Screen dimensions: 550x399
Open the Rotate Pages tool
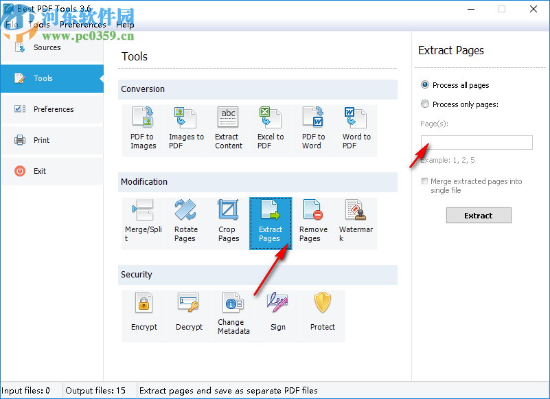pyautogui.click(x=185, y=220)
